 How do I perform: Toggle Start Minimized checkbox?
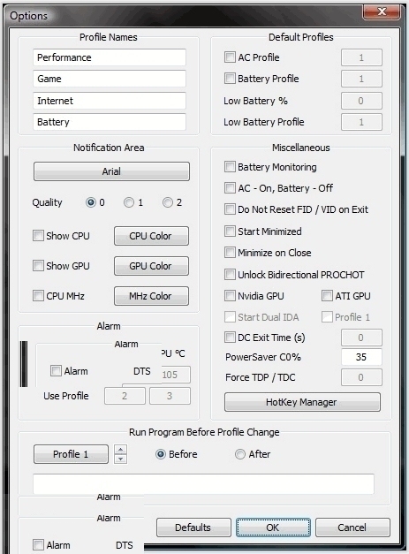click(x=230, y=231)
